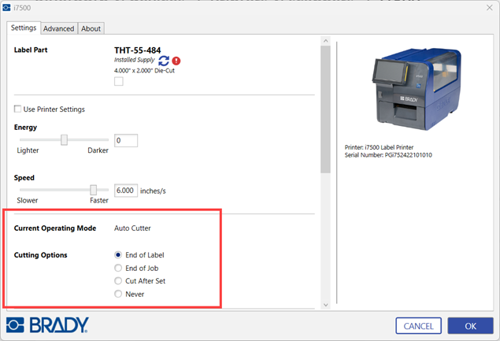This screenshot has height=341, width=500.
Task: Click the Brady logo
Action: point(48,325)
